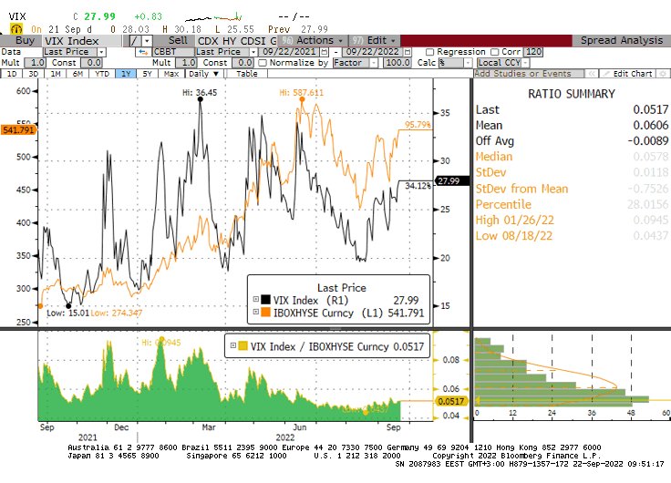Viewport: 671px width, 483px height.
Task: Click the swap securities arrows icon
Action: pyautogui.click(x=143, y=52)
